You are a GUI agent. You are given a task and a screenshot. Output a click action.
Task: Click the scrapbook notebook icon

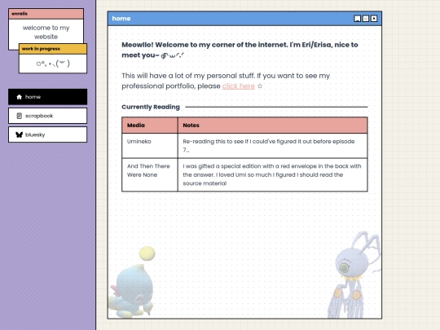(x=19, y=116)
